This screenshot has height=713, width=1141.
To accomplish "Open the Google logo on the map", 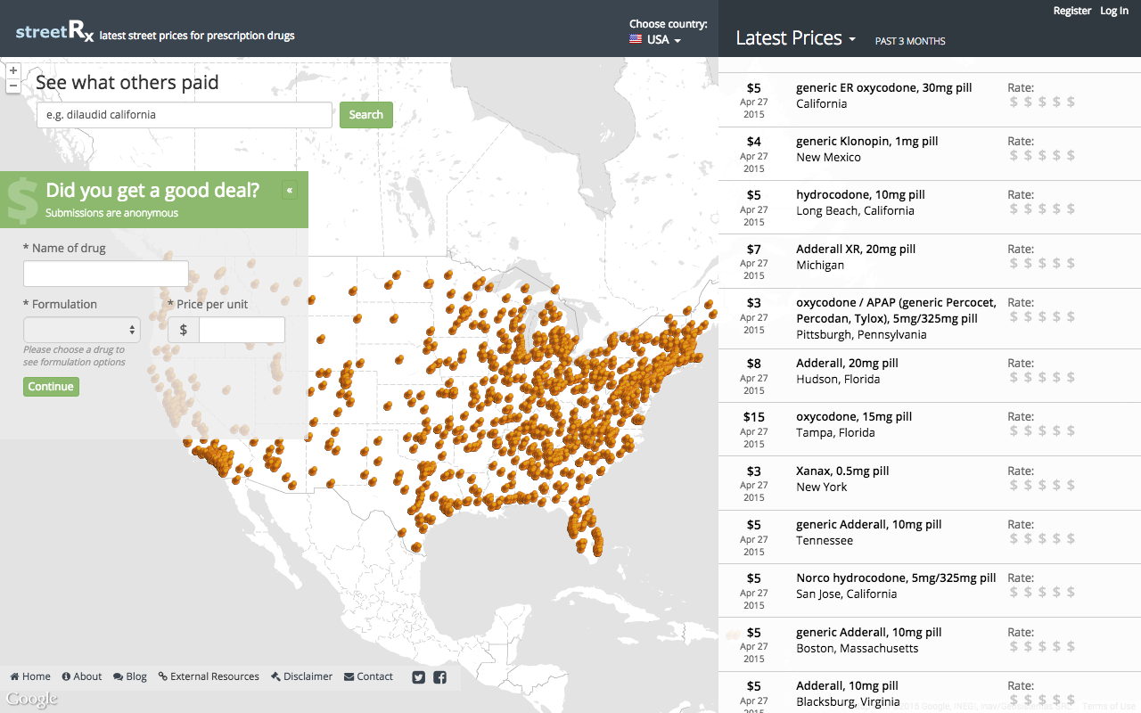I will (x=32, y=700).
